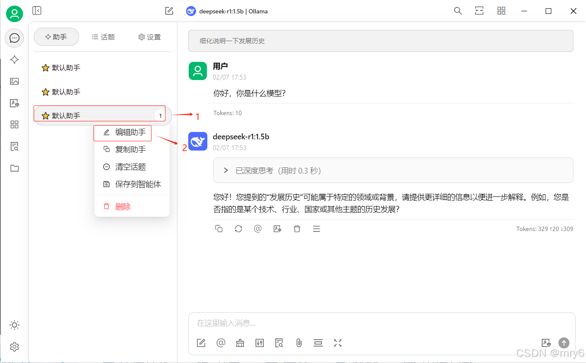
Task: Open the search icon in the title bar
Action: click(x=458, y=11)
